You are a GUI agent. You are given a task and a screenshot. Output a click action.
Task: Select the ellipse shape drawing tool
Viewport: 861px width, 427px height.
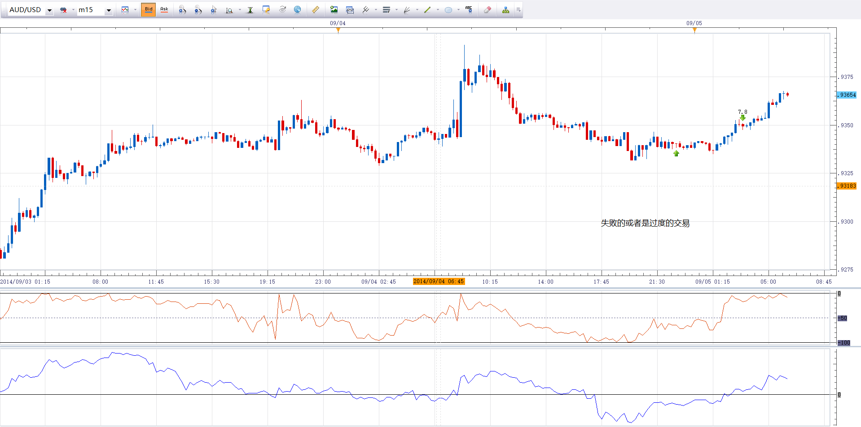tap(448, 10)
